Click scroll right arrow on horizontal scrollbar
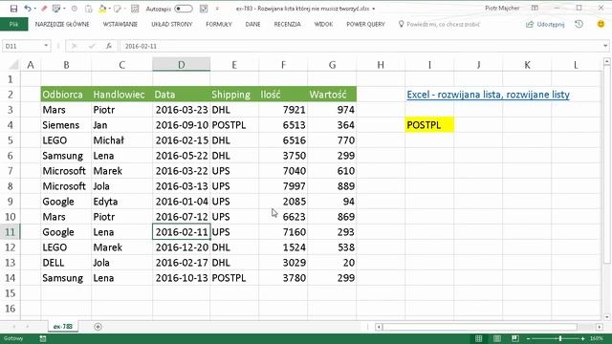Viewport: 612px width, 344px height. pos(600,327)
